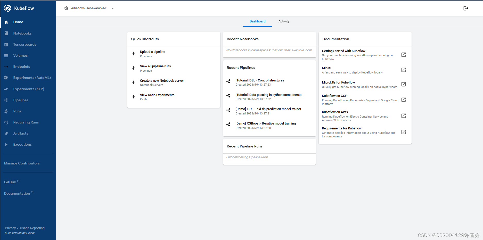483x240 pixels.
Task: Open the Notebooks sidebar icon
Action: point(6,33)
